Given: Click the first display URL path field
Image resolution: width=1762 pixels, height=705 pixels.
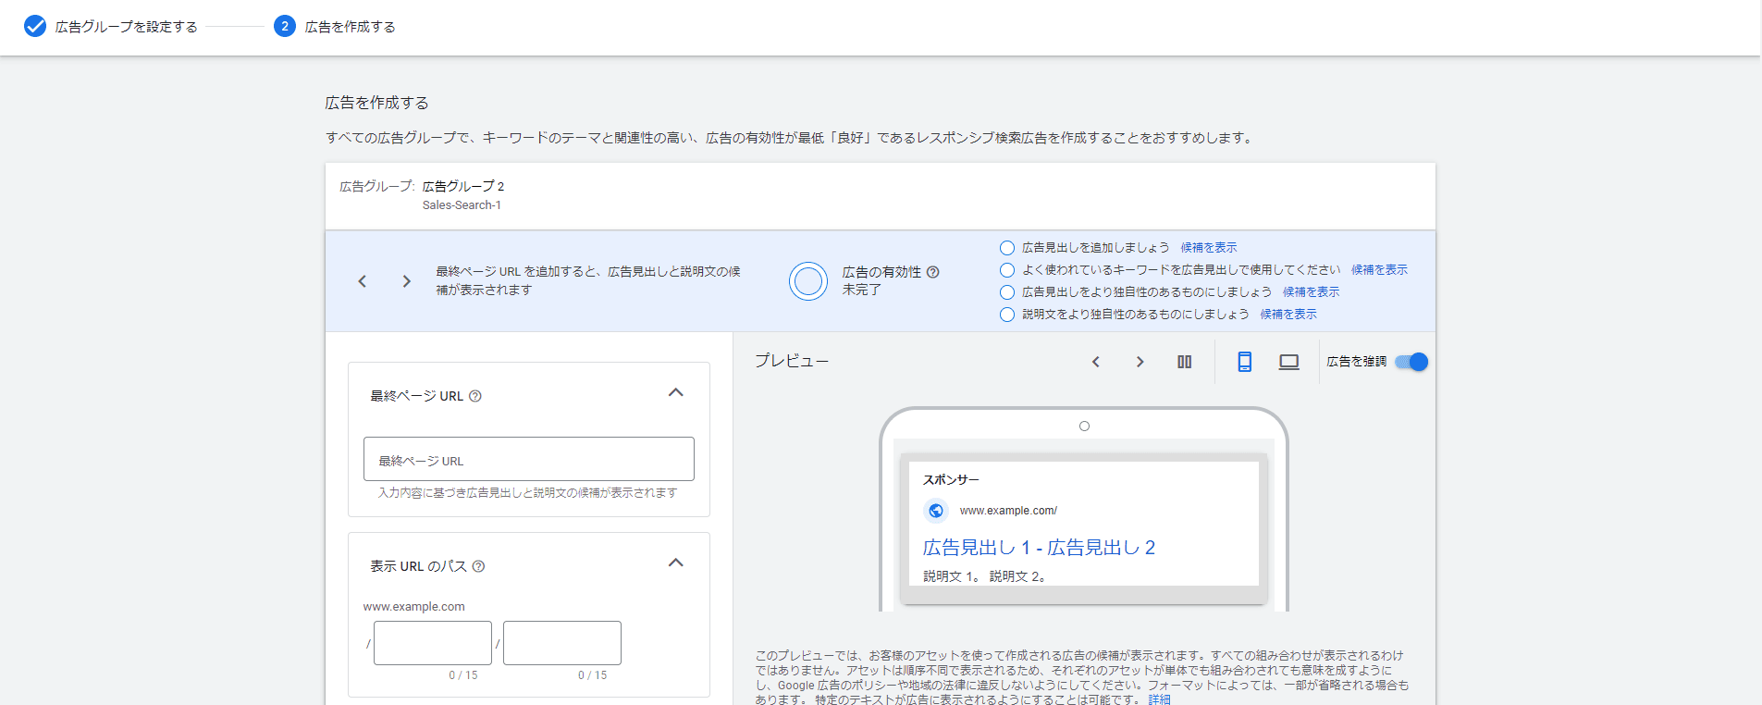Looking at the screenshot, I should pyautogui.click(x=433, y=643).
